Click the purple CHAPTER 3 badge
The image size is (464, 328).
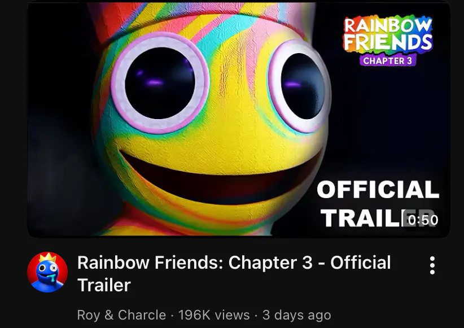[388, 60]
